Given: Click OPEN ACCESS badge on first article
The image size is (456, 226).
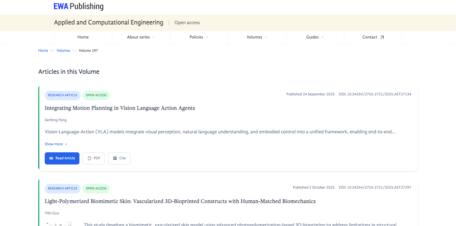Looking at the screenshot, I should [96, 95].
